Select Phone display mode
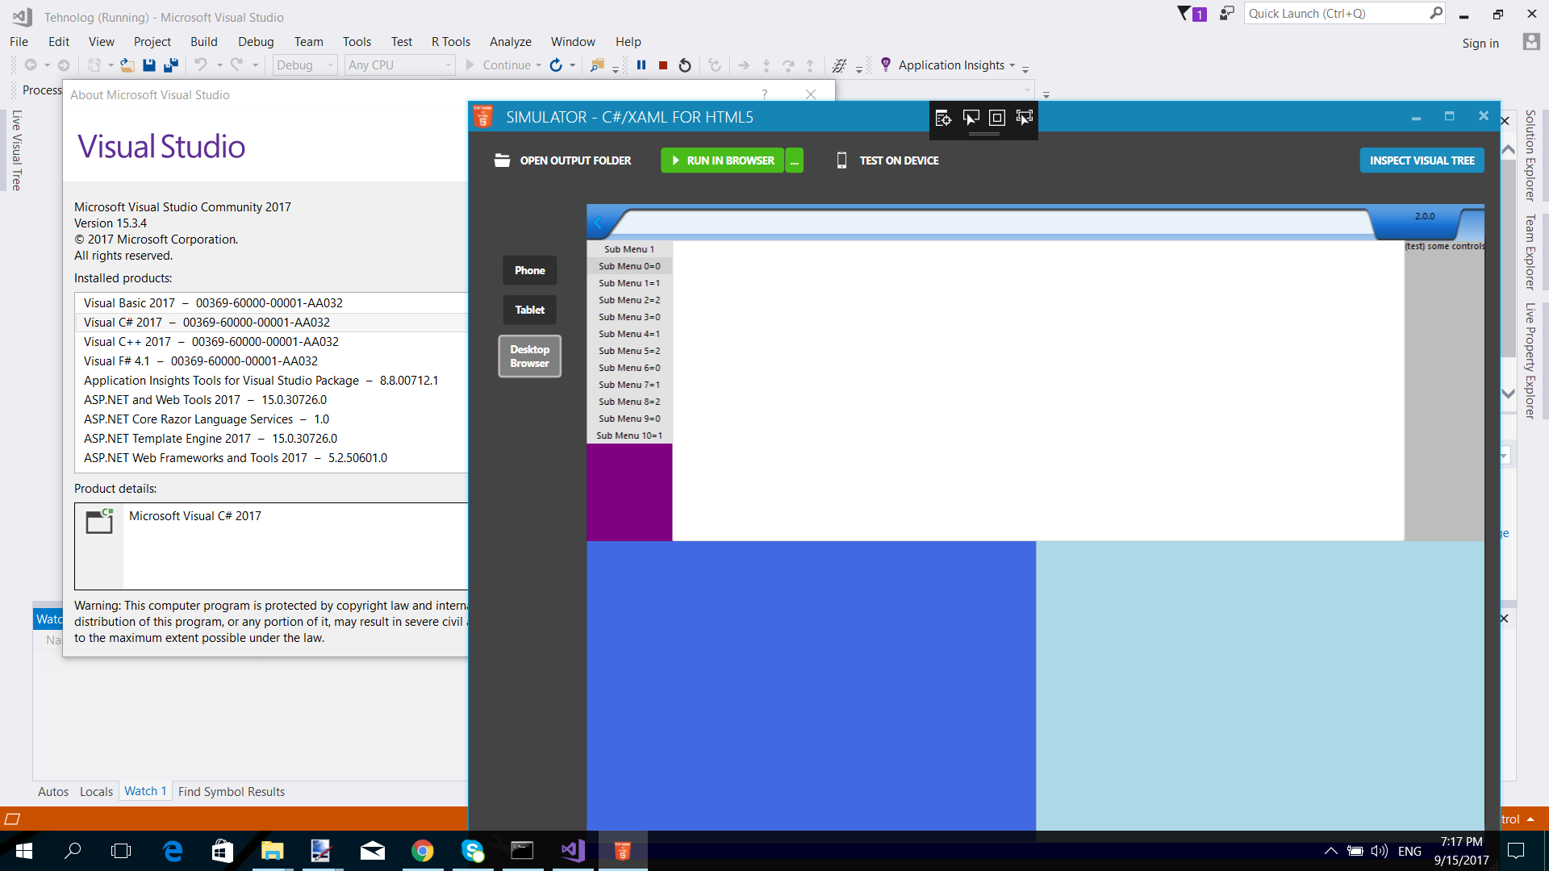 (530, 270)
